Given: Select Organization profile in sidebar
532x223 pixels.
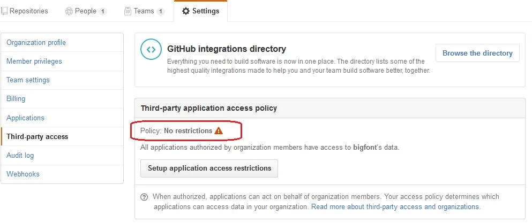Looking at the screenshot, I should 36,42.
